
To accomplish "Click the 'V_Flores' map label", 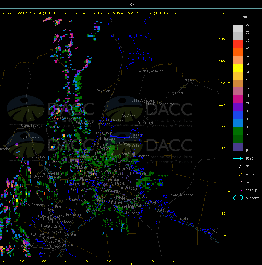I will [x=48, y=254].
